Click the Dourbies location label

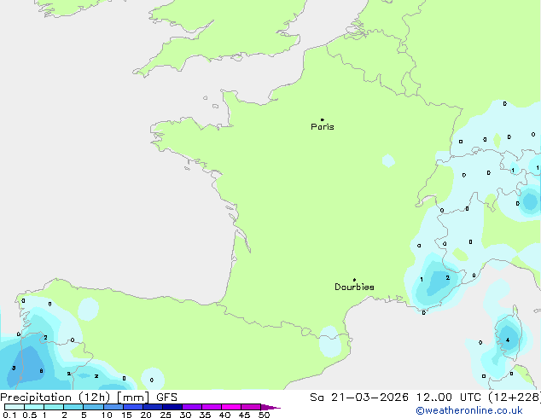point(354,287)
